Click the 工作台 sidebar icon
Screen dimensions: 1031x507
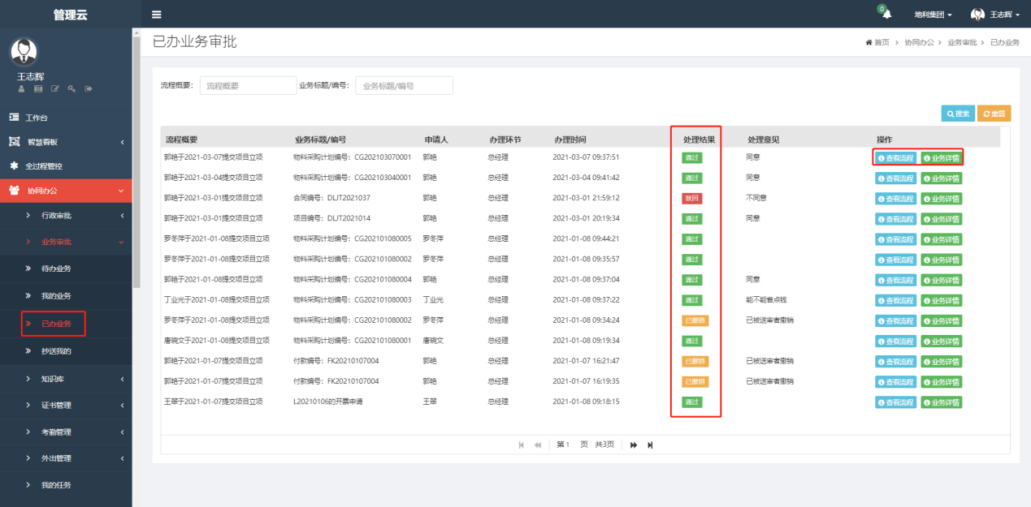[x=14, y=118]
